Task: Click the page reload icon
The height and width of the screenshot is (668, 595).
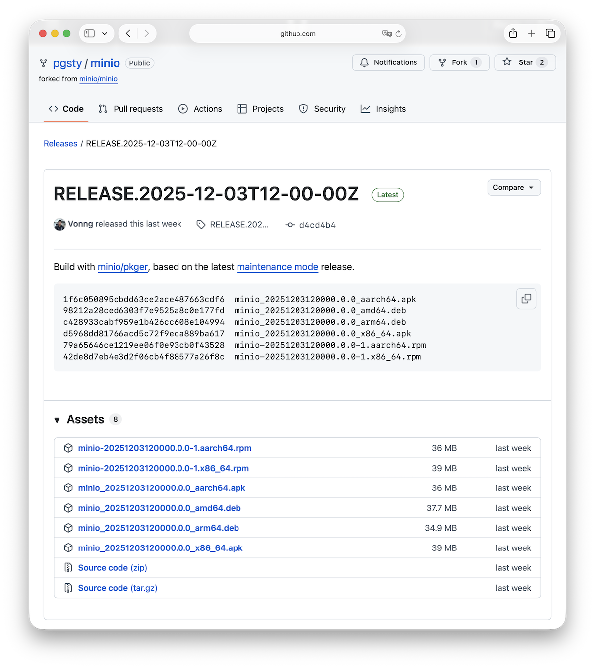Action: (398, 34)
